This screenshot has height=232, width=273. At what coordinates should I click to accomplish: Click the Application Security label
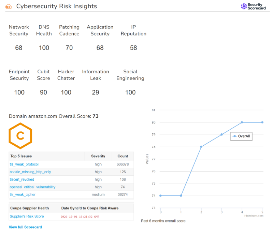[x=100, y=30]
